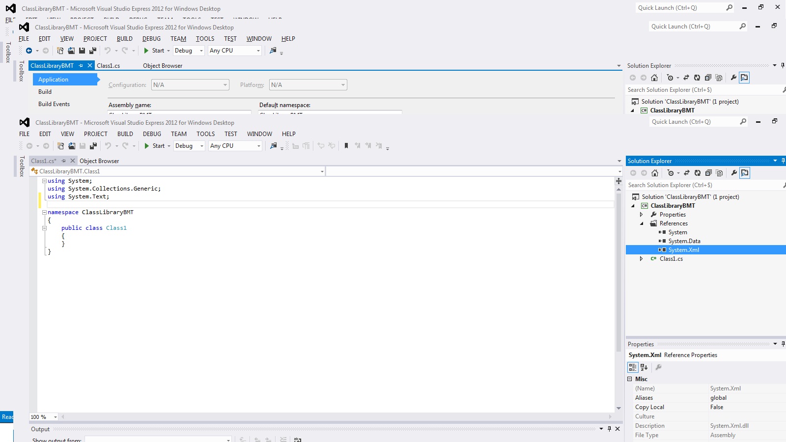The image size is (786, 442).
Task: Collapse namespace ClassLibraryBMT code outline
Action: click(x=44, y=212)
